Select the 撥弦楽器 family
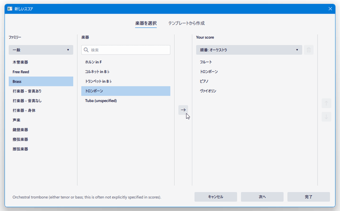 [x=41, y=139]
